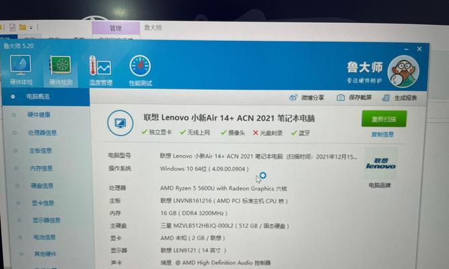Click the Lenovo brand logo thumbnail
The width and height of the screenshot is (449, 269).
(380, 163)
